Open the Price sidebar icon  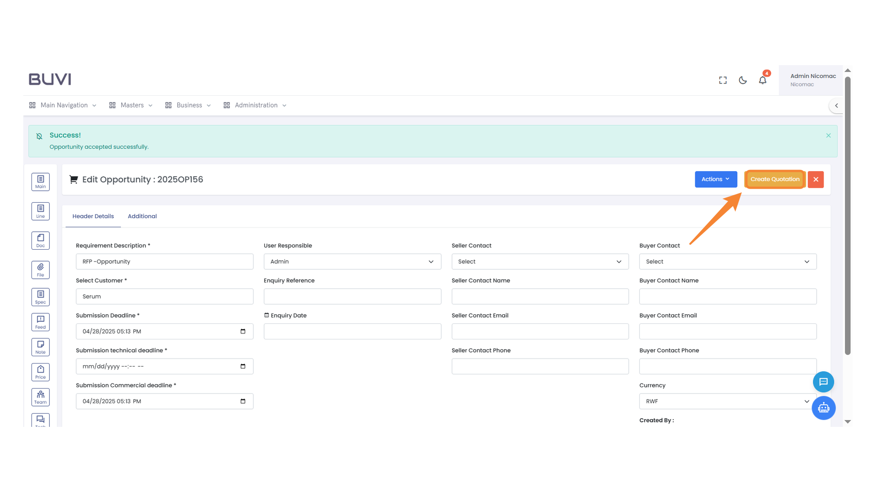pos(40,372)
